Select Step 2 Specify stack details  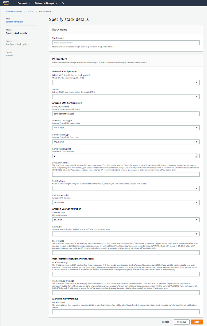(16, 33)
